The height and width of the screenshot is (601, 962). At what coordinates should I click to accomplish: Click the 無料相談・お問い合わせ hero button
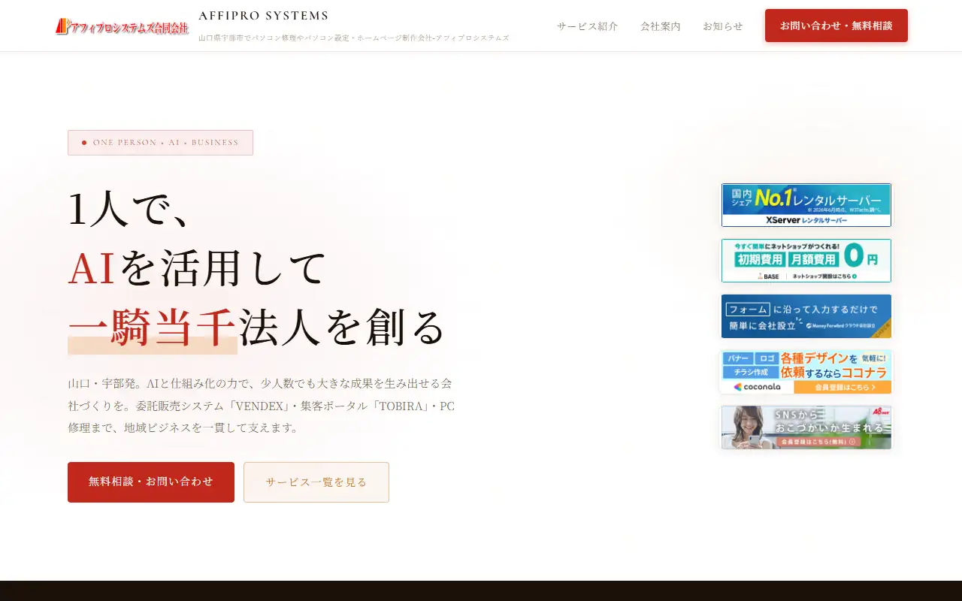[151, 482]
